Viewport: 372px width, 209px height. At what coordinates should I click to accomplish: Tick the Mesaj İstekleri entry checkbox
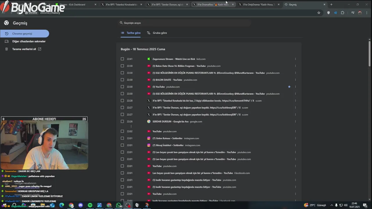[122, 145]
